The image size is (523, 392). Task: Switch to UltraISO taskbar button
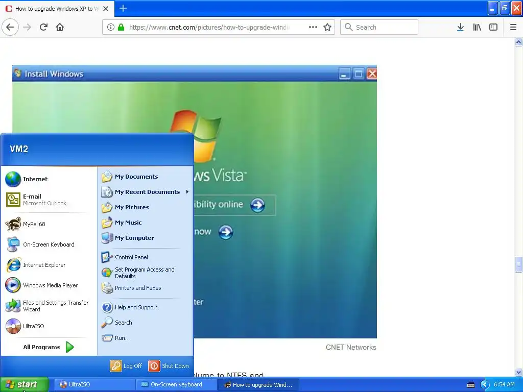[x=94, y=385]
